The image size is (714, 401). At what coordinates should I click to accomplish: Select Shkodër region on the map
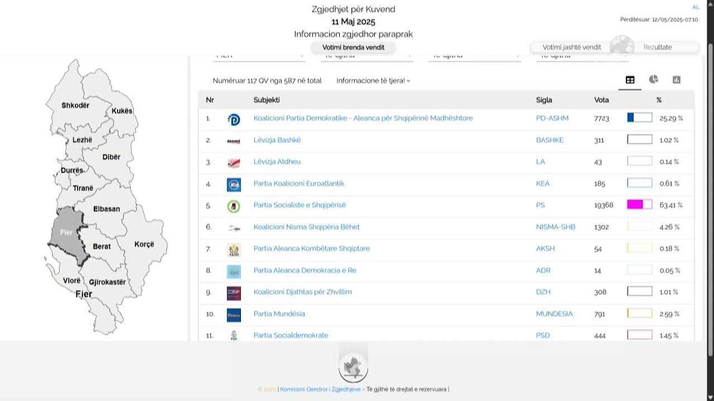tap(75, 105)
